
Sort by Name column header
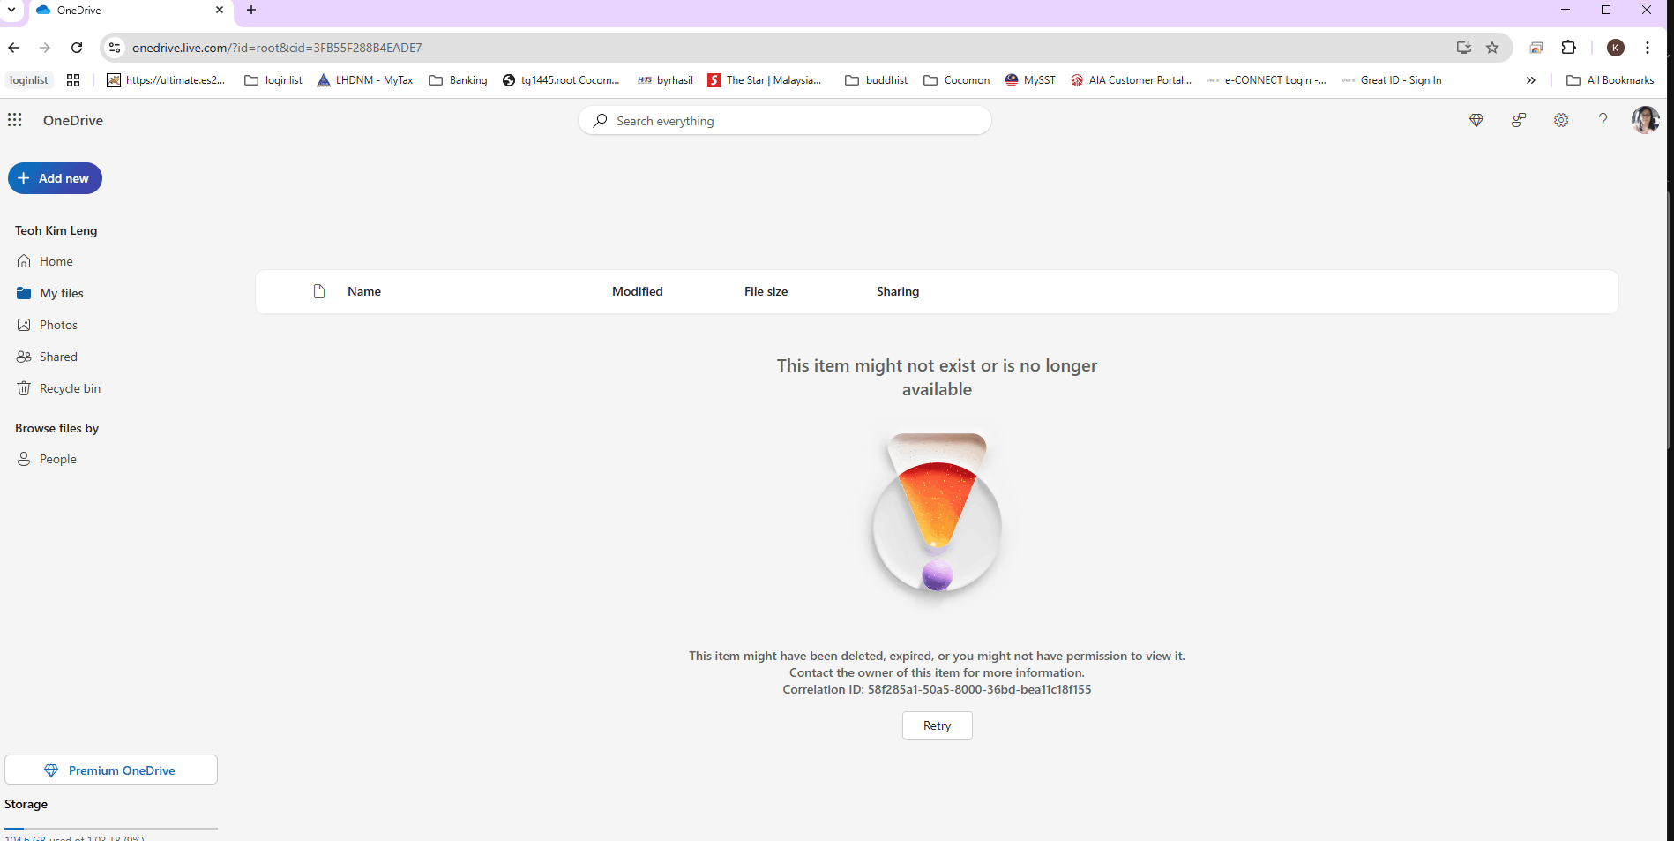(x=364, y=291)
